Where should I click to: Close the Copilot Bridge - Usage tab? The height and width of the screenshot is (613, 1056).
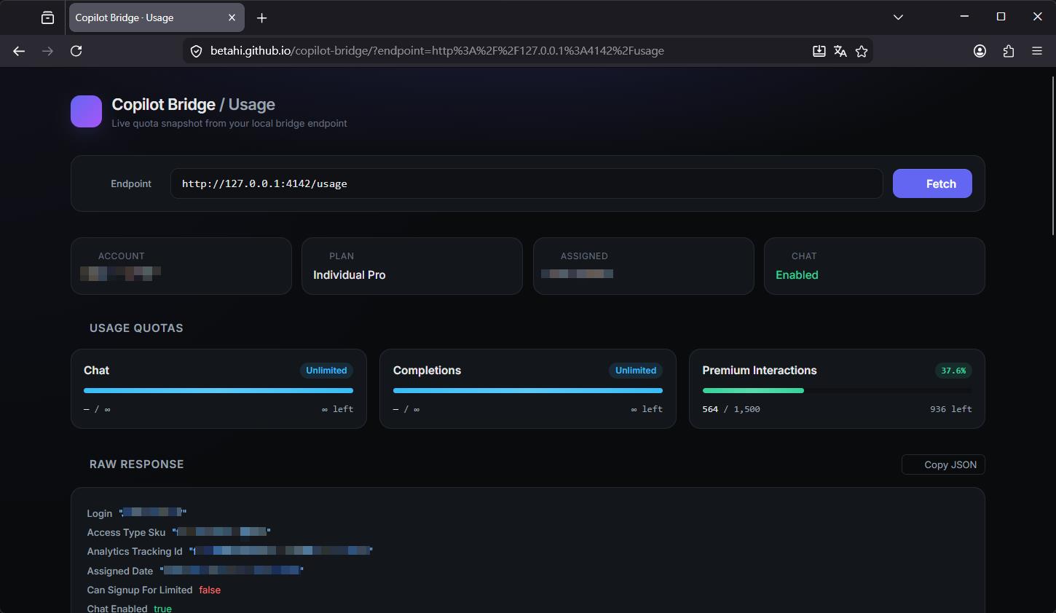pos(232,17)
